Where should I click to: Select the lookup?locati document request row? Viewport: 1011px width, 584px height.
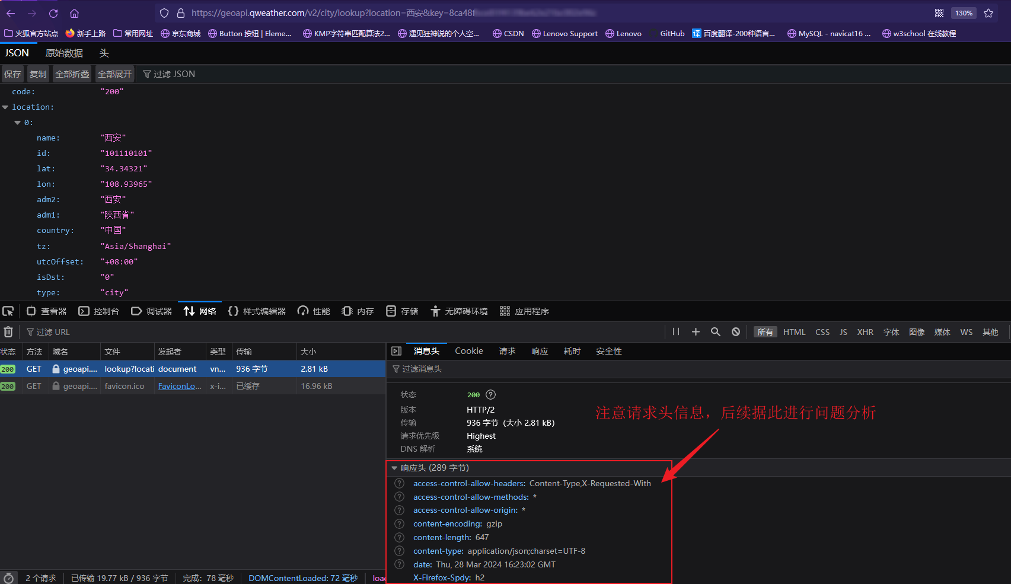click(x=193, y=369)
